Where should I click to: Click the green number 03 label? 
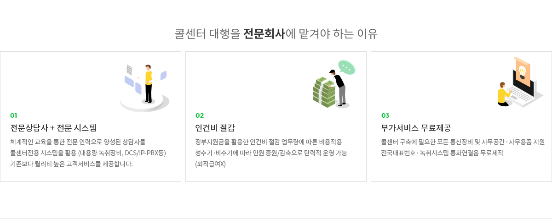pos(385,115)
